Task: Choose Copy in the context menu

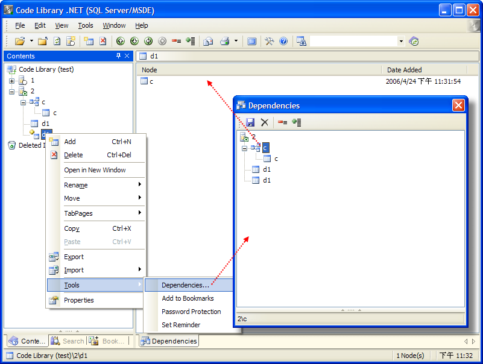Action: click(95, 228)
